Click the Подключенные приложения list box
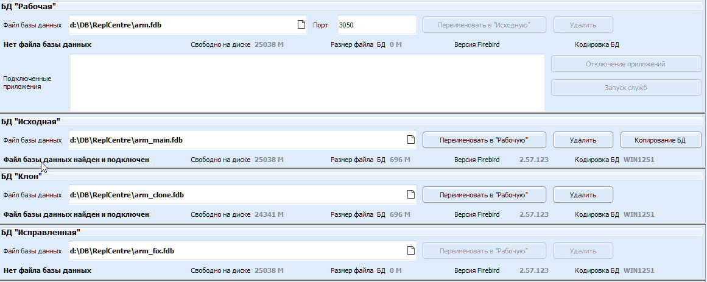The width and height of the screenshot is (707, 282). point(307,83)
